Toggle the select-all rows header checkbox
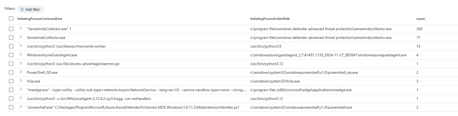The image size is (458, 116). [11, 18]
